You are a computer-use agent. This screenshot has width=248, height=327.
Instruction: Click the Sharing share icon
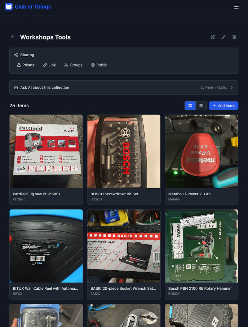[x=16, y=55]
